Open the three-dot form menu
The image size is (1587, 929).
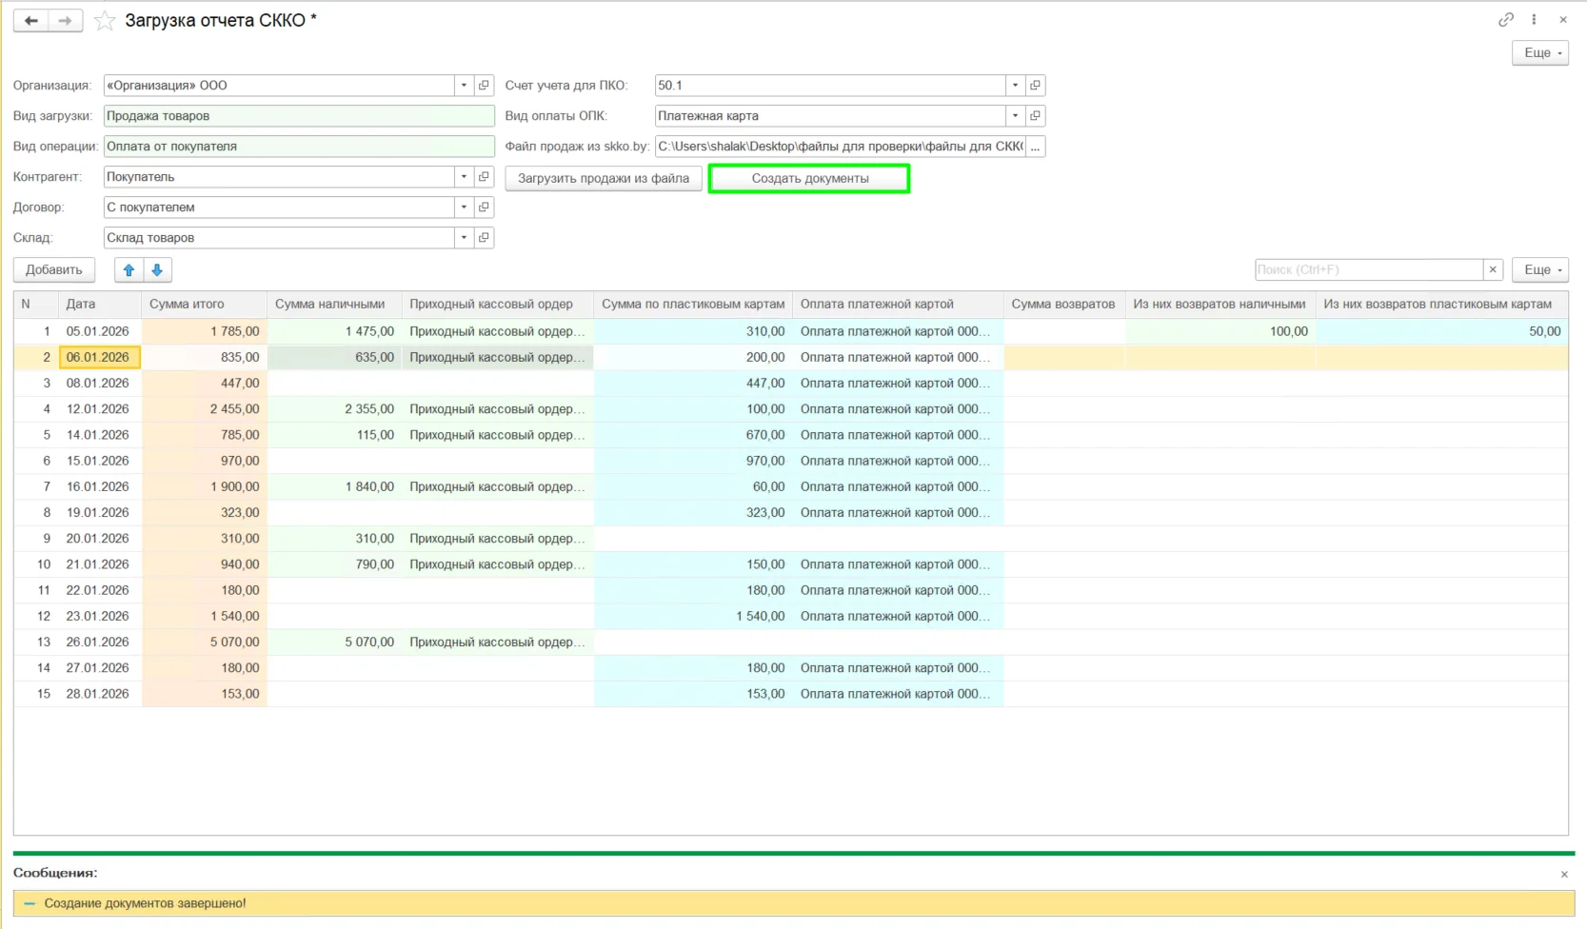[x=1534, y=20]
